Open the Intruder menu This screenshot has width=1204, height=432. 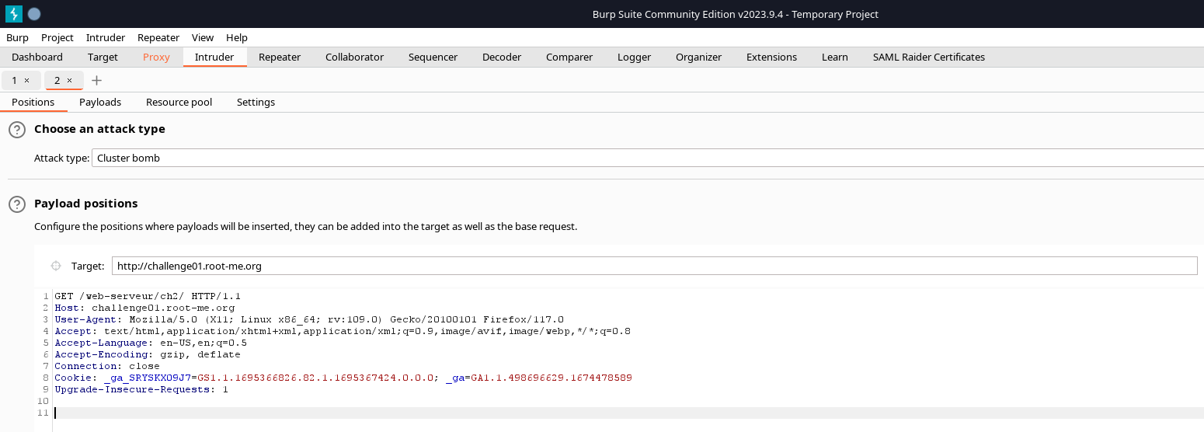pos(106,37)
